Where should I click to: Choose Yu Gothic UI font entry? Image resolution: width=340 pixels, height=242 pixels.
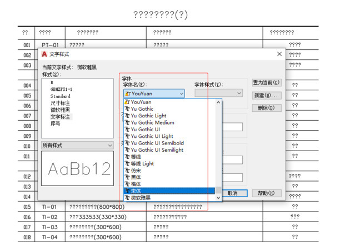point(169,130)
